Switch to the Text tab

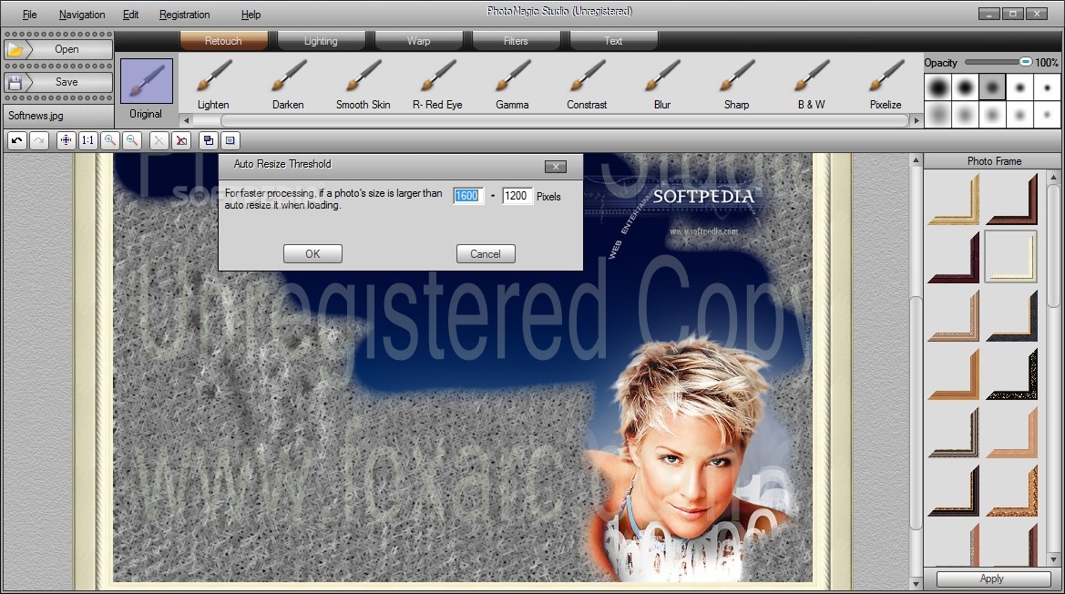click(613, 41)
